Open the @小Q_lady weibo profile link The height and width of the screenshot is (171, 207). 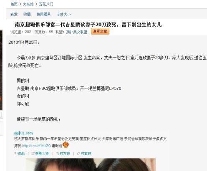(24, 133)
